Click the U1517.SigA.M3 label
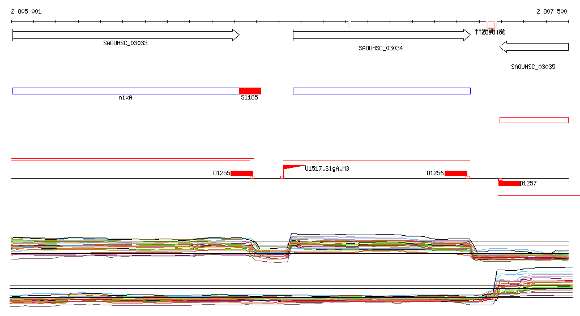 coord(327,168)
